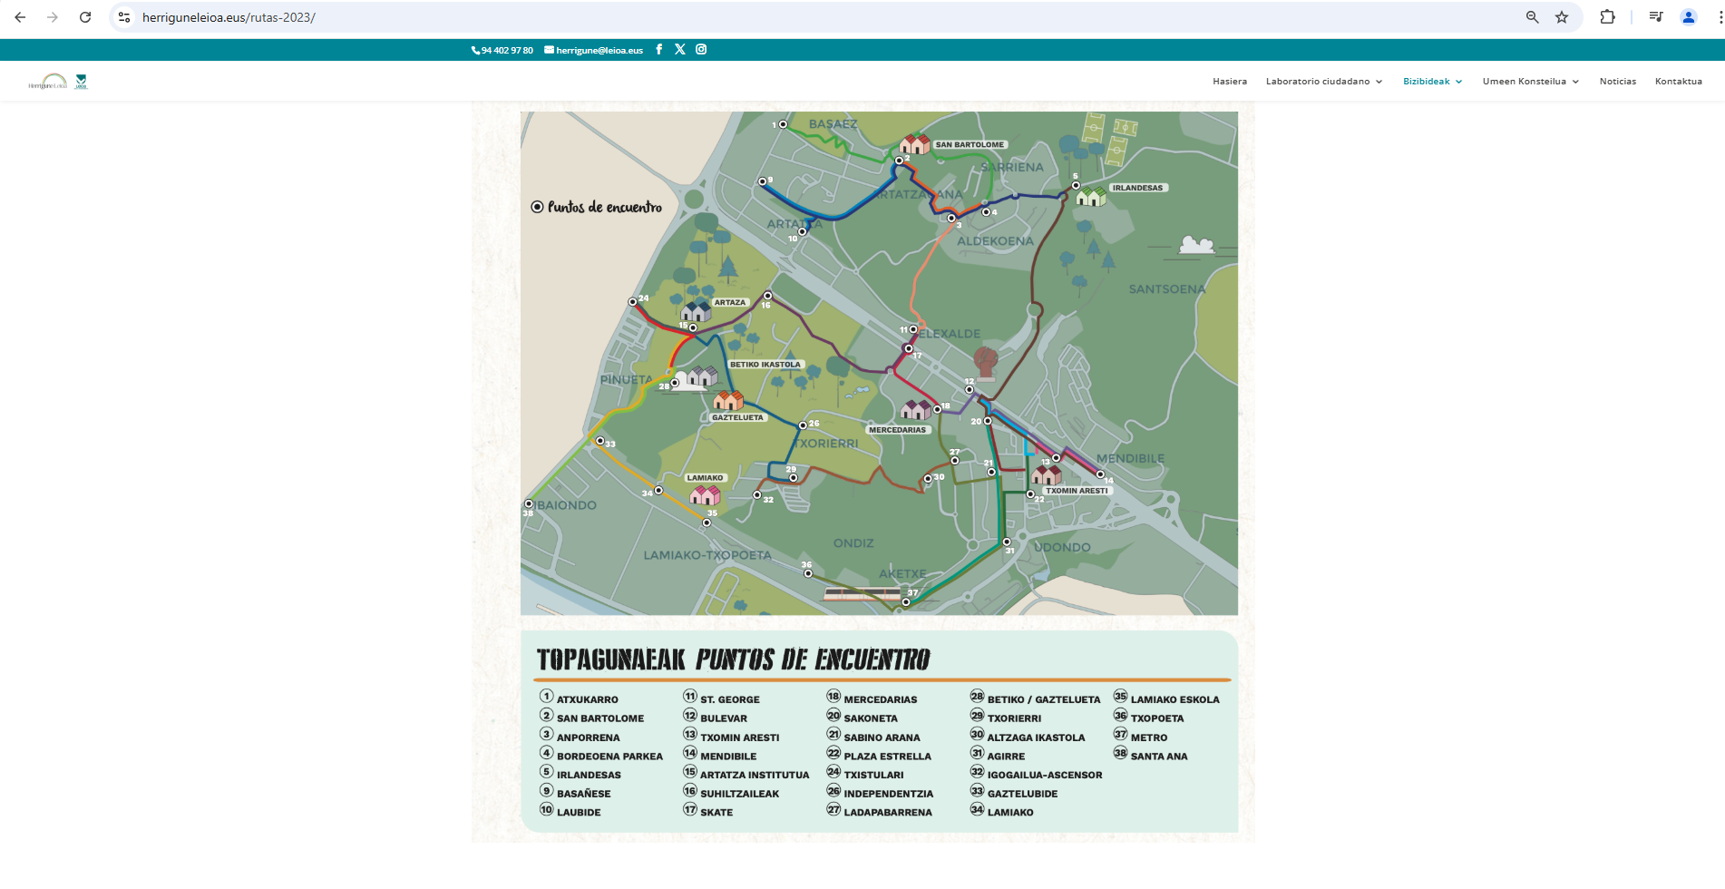
Task: Reload the page
Action: click(x=85, y=17)
